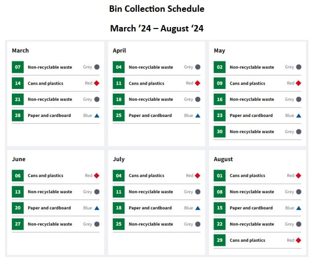Click the blue triangle icon for March 28
Screen dimensions: 312x262
(x=97, y=116)
